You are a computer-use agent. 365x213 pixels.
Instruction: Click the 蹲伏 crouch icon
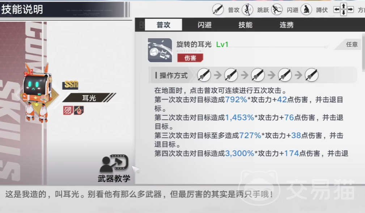click(306, 10)
